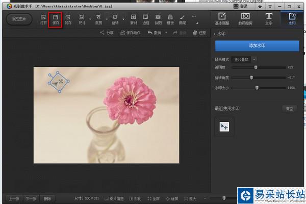Select the recent cursor watermark thumbnail
This screenshot has width=306, height=204.
click(x=224, y=126)
